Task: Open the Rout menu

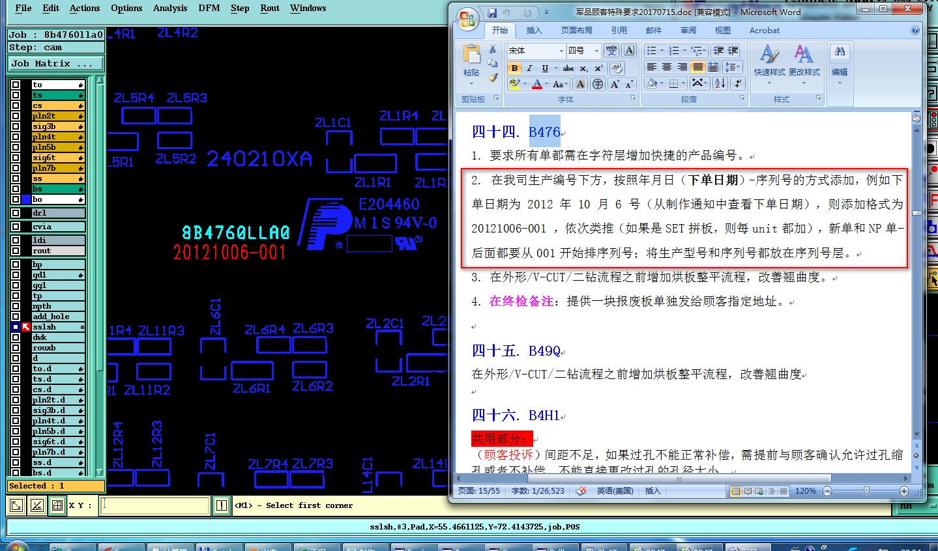Action: tap(270, 8)
